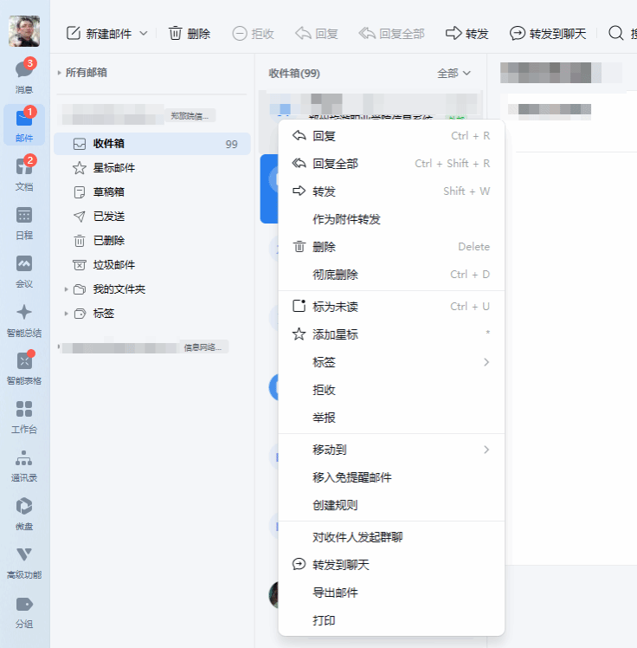Go to Calendar (日程) in sidebar

click(24, 219)
